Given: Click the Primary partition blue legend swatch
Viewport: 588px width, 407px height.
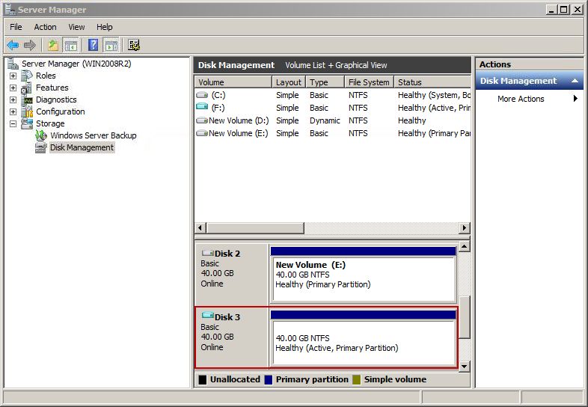Looking at the screenshot, I should click(268, 379).
